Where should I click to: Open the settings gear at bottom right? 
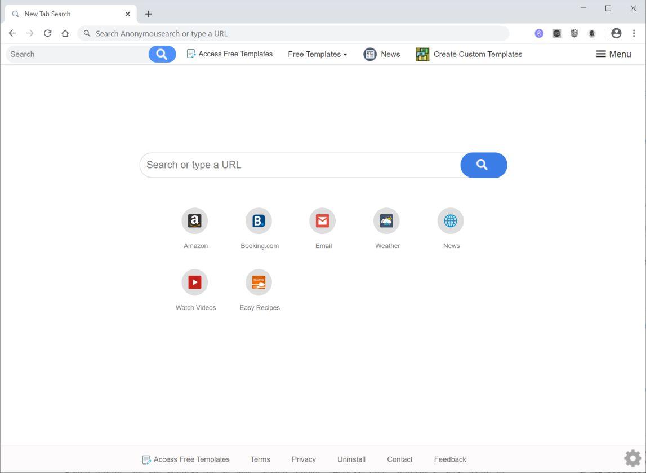633,458
